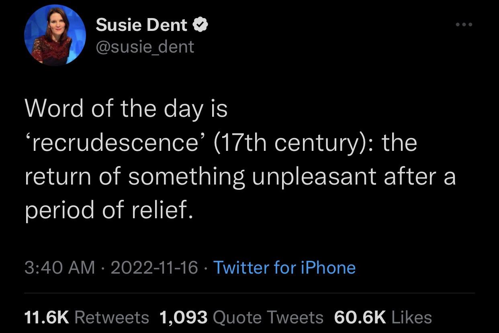
Task: Click the Twitter for iPhone source link
Action: pyautogui.click(x=285, y=267)
